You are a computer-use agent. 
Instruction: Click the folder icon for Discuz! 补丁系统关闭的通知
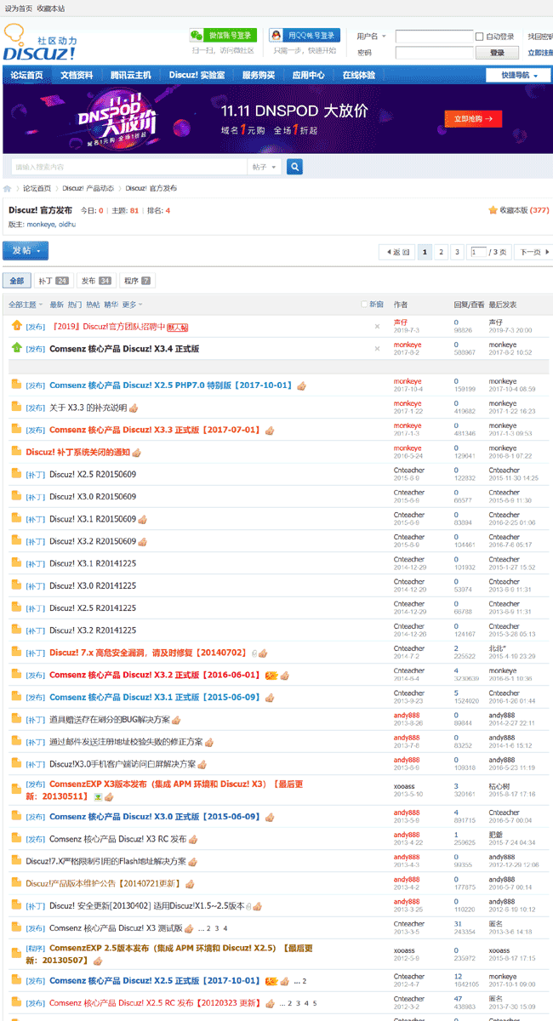pyautogui.click(x=16, y=452)
